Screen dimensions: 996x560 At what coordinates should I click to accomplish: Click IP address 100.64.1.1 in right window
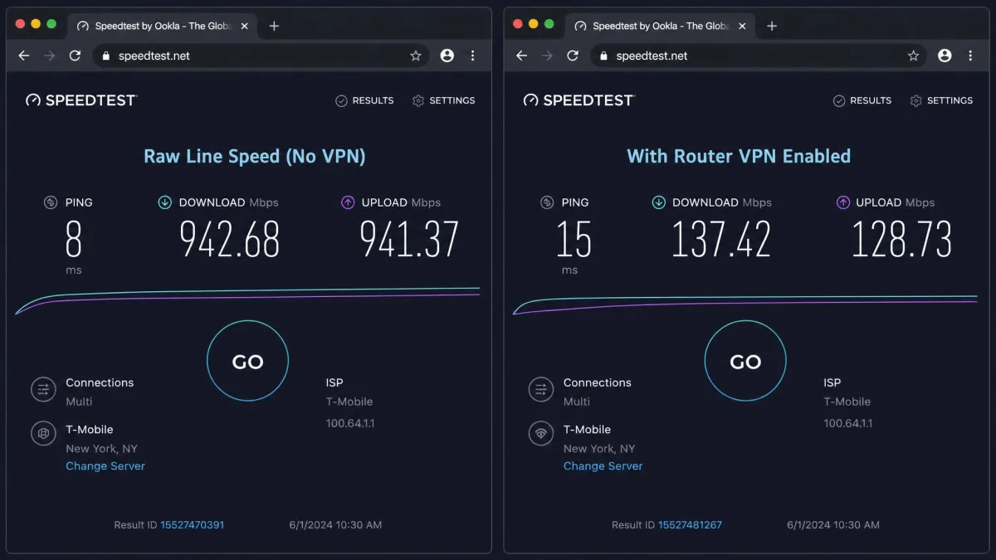tap(848, 423)
